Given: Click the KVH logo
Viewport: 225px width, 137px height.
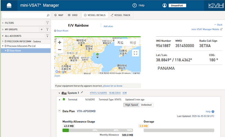Looking at the screenshot, I should (216, 6).
